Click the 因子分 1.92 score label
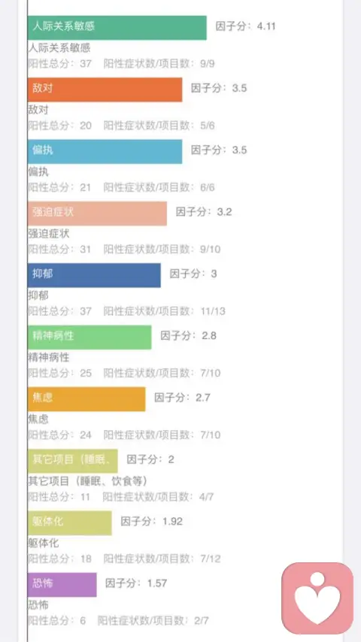The height and width of the screenshot is (642, 361). coord(152,521)
